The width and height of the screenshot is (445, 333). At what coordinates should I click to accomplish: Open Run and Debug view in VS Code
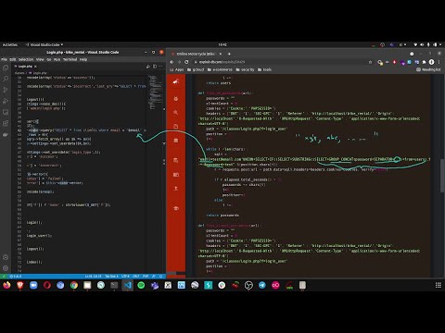tap(6, 101)
